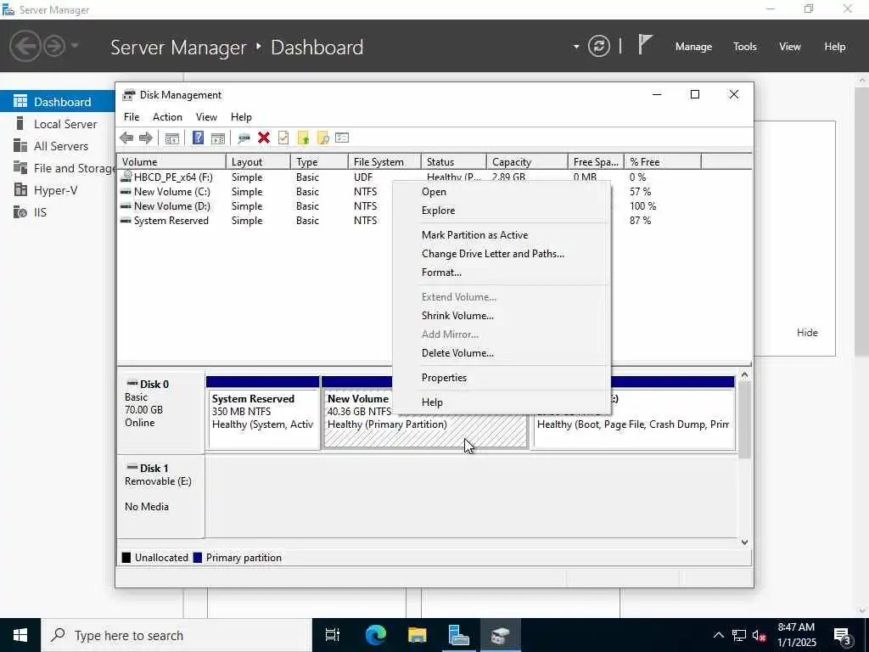The height and width of the screenshot is (652, 869).
Task: Click the checklist settings toolbar icon
Action: click(x=342, y=138)
